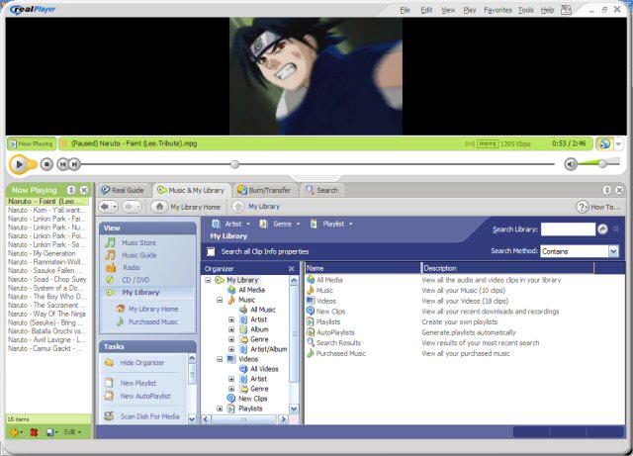Mute audio via the speaker icon

click(x=570, y=164)
